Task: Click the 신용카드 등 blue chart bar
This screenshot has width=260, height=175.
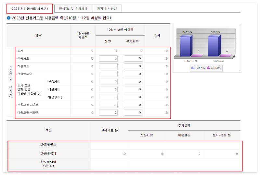Action: [x=186, y=46]
